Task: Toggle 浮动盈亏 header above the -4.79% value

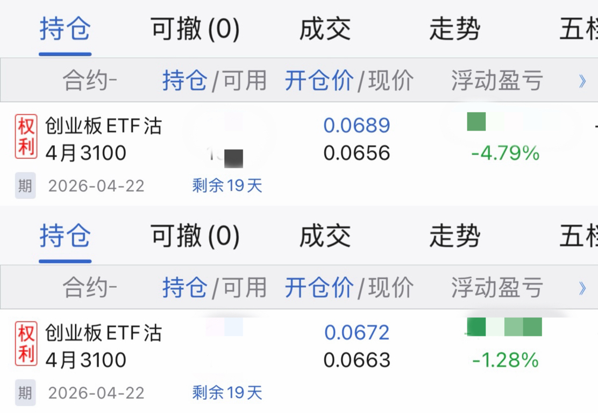Action: point(497,81)
